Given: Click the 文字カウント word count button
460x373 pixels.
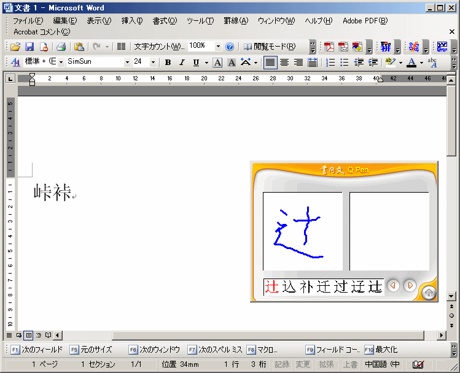Looking at the screenshot, I should pyautogui.click(x=158, y=47).
